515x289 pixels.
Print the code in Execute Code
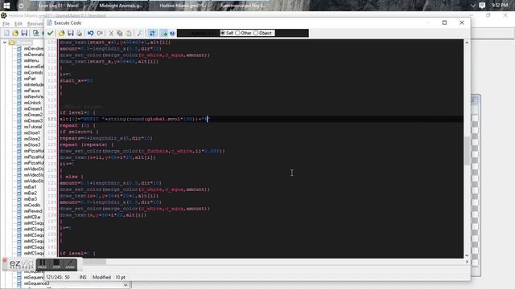(79, 33)
